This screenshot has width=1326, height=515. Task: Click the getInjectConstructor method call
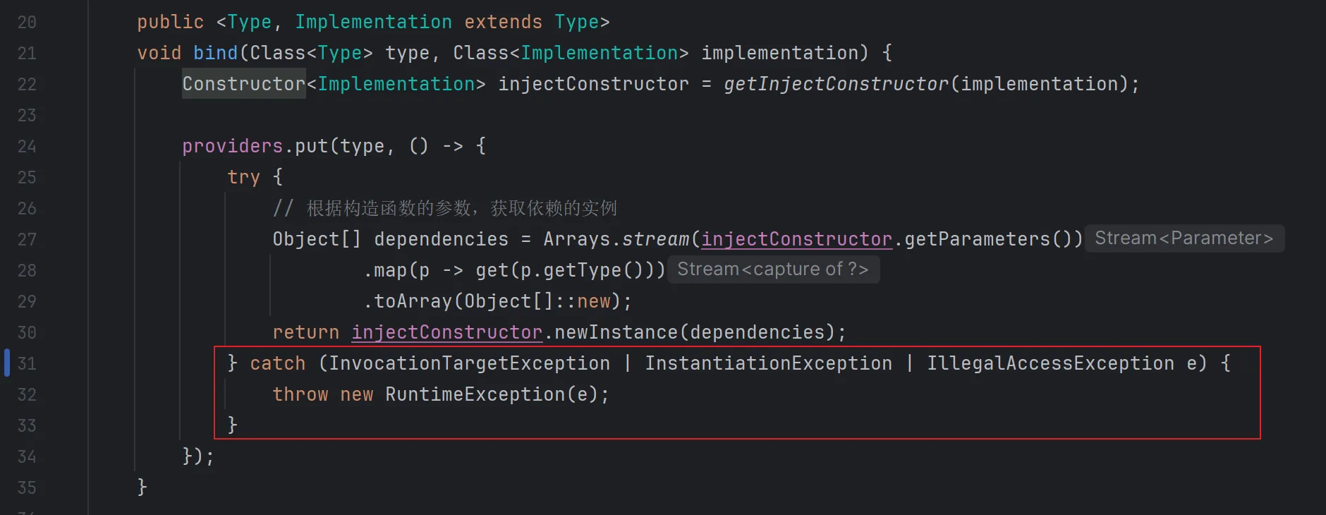point(836,84)
